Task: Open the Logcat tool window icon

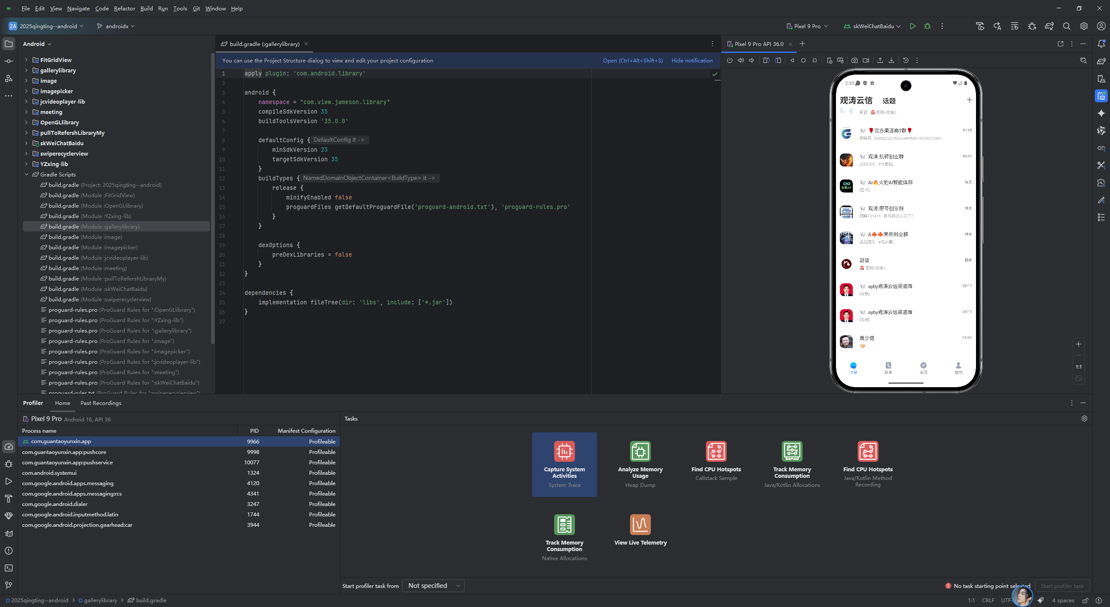Action: point(9,533)
